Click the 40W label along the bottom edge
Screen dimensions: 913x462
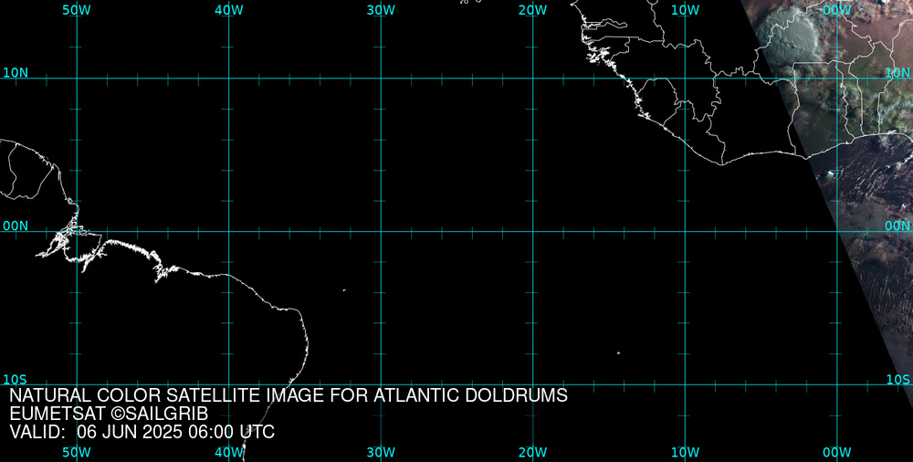tap(228, 453)
